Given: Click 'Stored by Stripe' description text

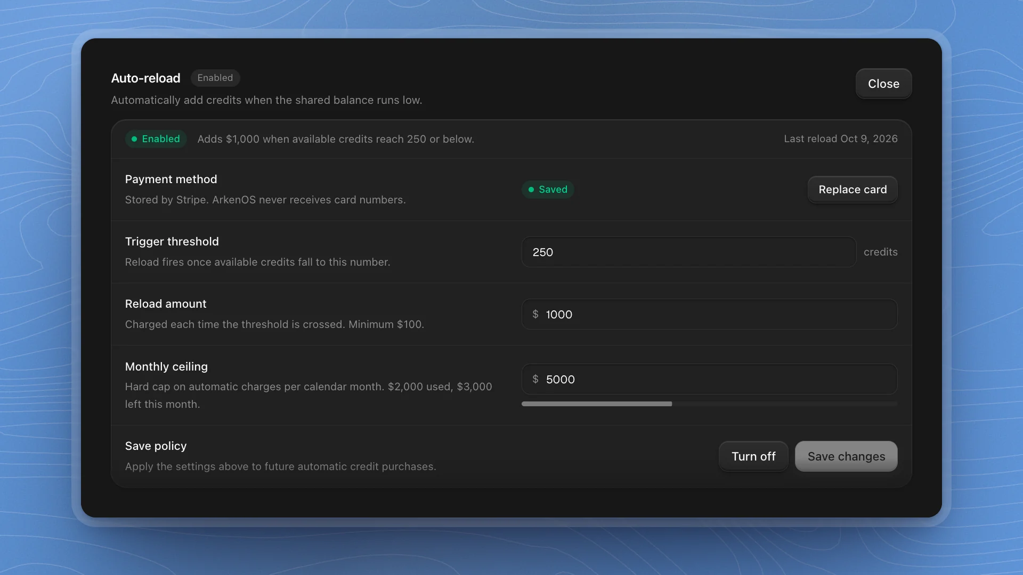Looking at the screenshot, I should (265, 200).
